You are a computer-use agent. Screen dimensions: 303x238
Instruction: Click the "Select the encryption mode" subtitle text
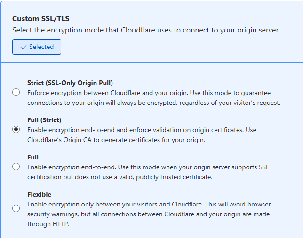145,30
